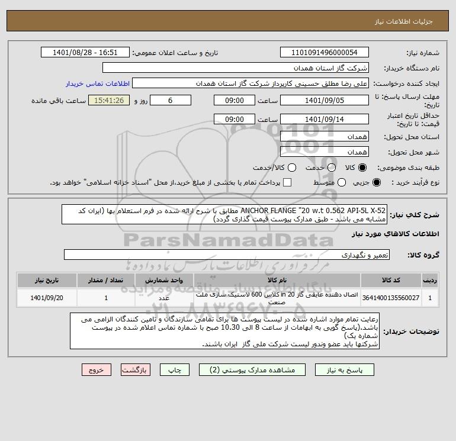
Task: Click the گروه کالا تعمیر و نگهداری field
Action: coord(227,255)
